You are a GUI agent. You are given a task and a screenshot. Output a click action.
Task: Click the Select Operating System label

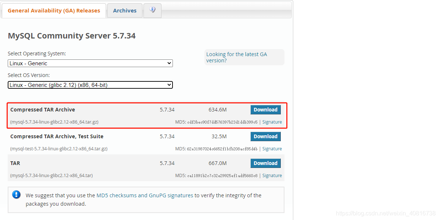point(37,54)
